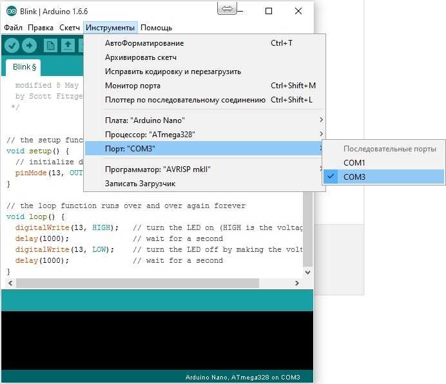Click the digitalWrite(13, HIGH) code line

66,227
